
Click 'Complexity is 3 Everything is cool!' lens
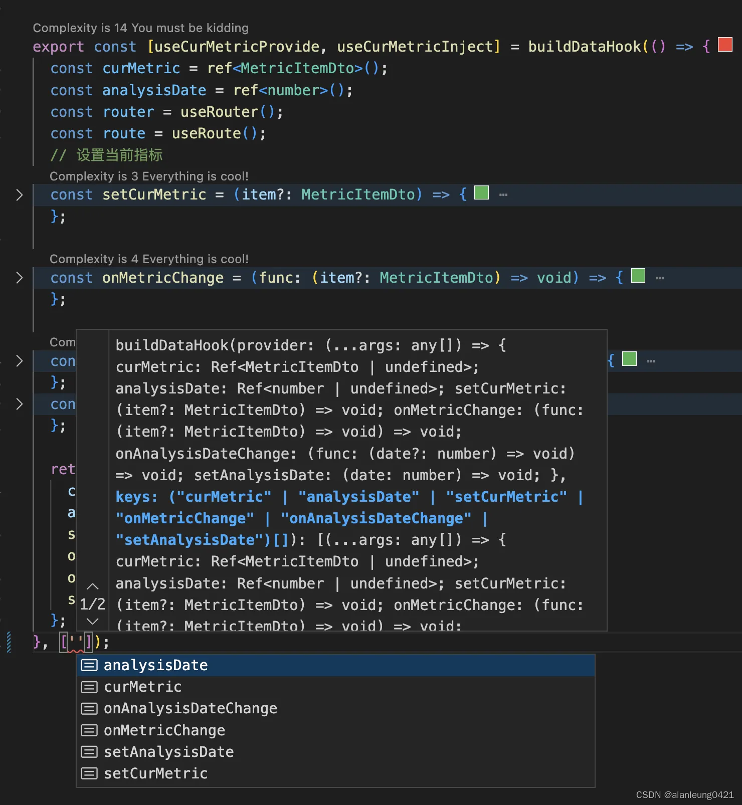tap(149, 176)
